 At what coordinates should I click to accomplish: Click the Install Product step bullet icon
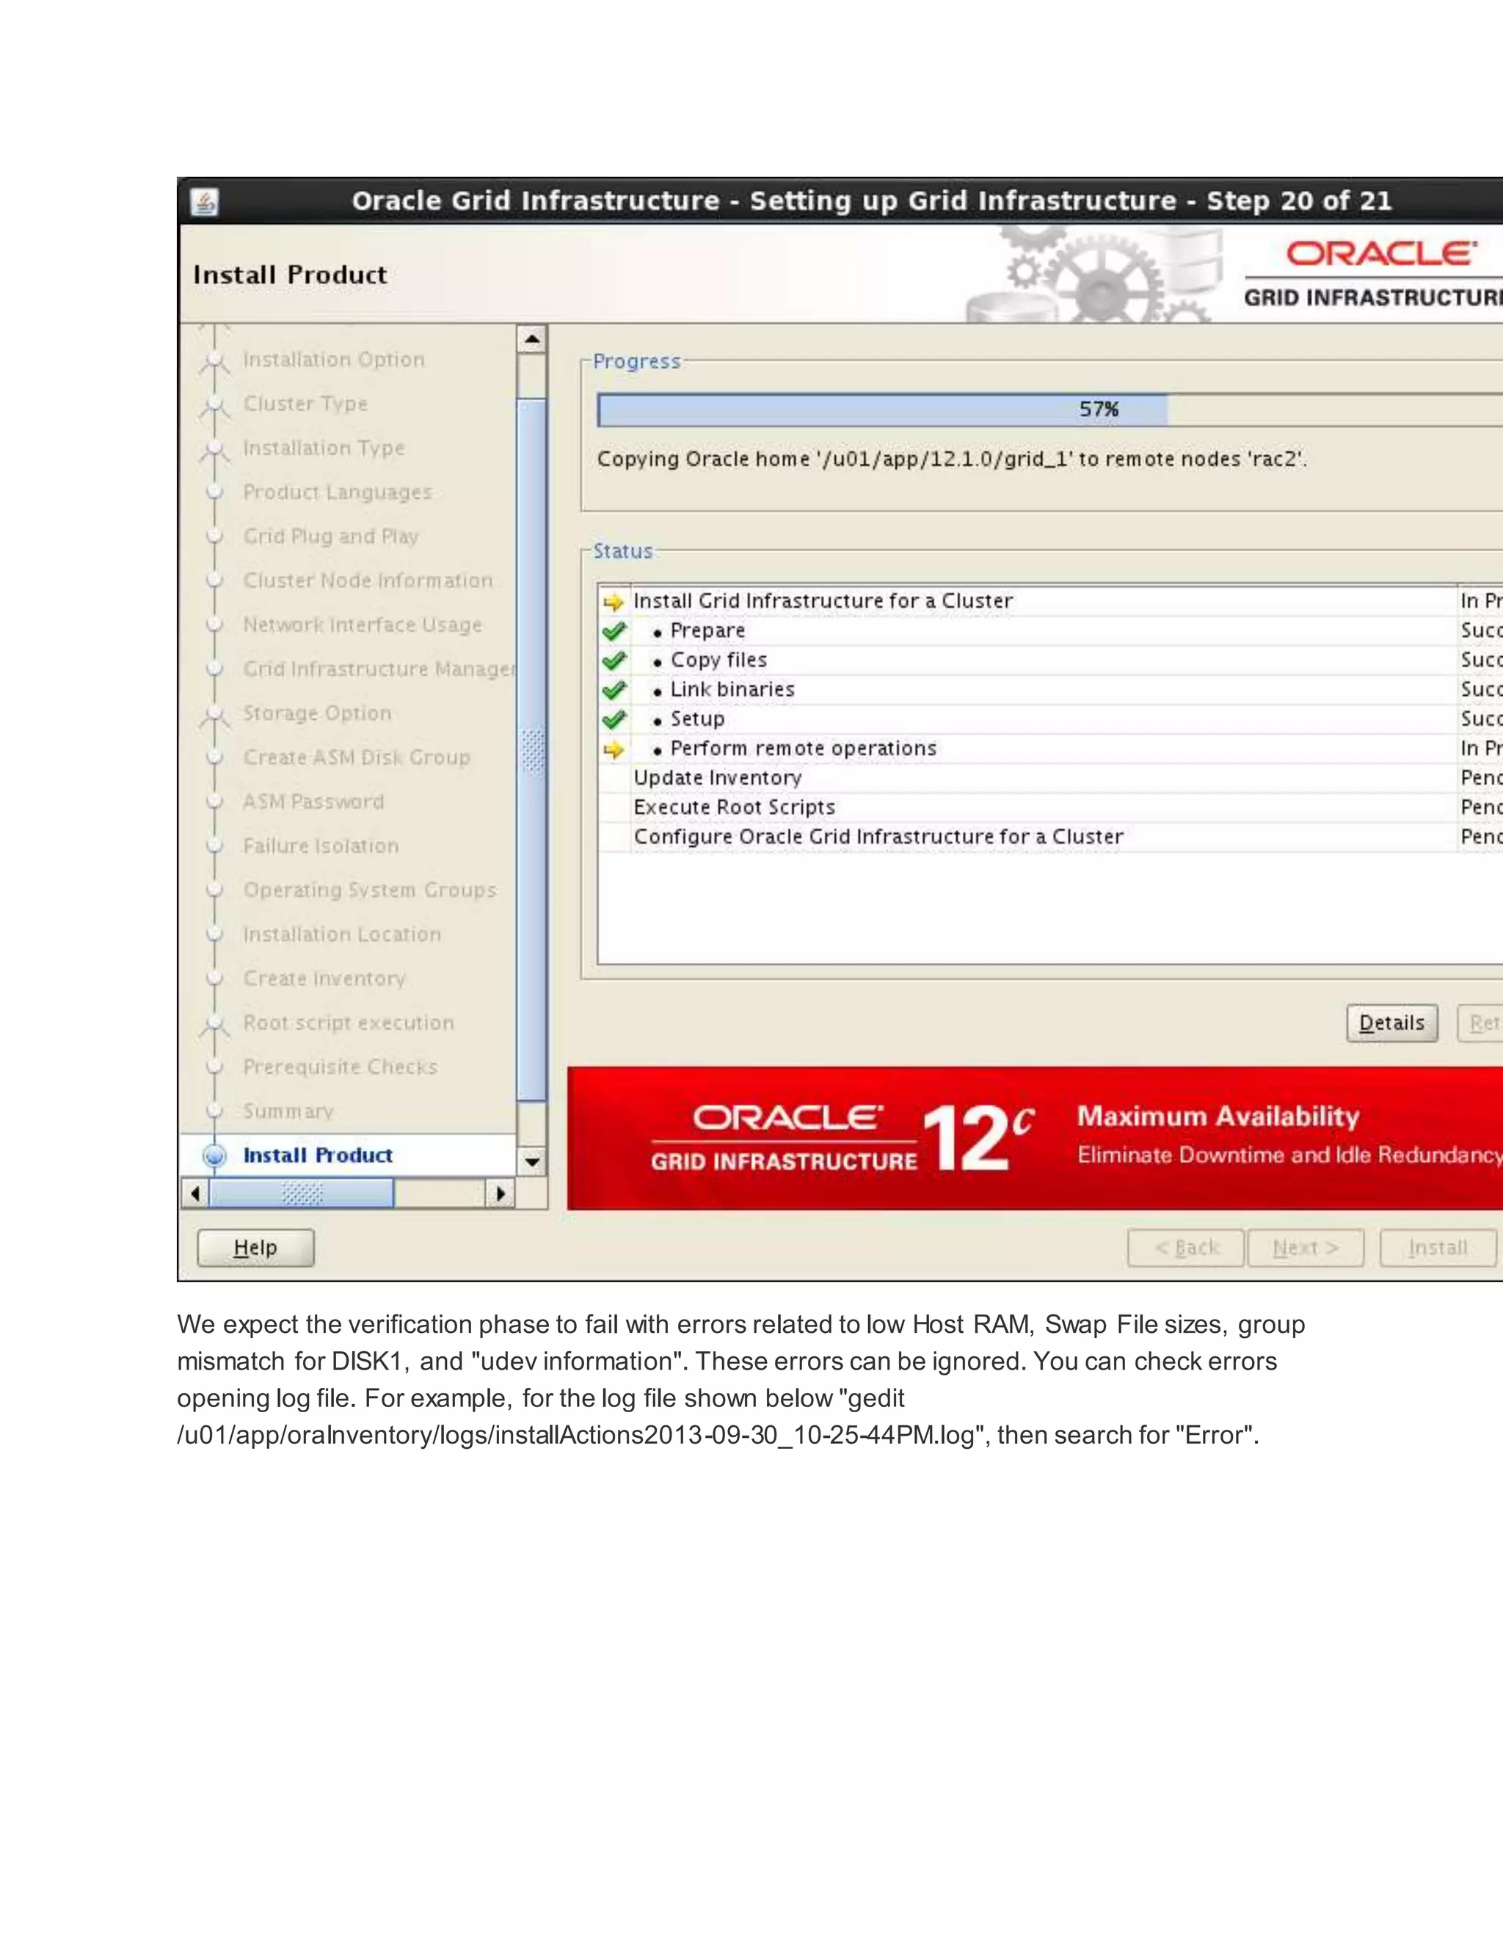[214, 1155]
